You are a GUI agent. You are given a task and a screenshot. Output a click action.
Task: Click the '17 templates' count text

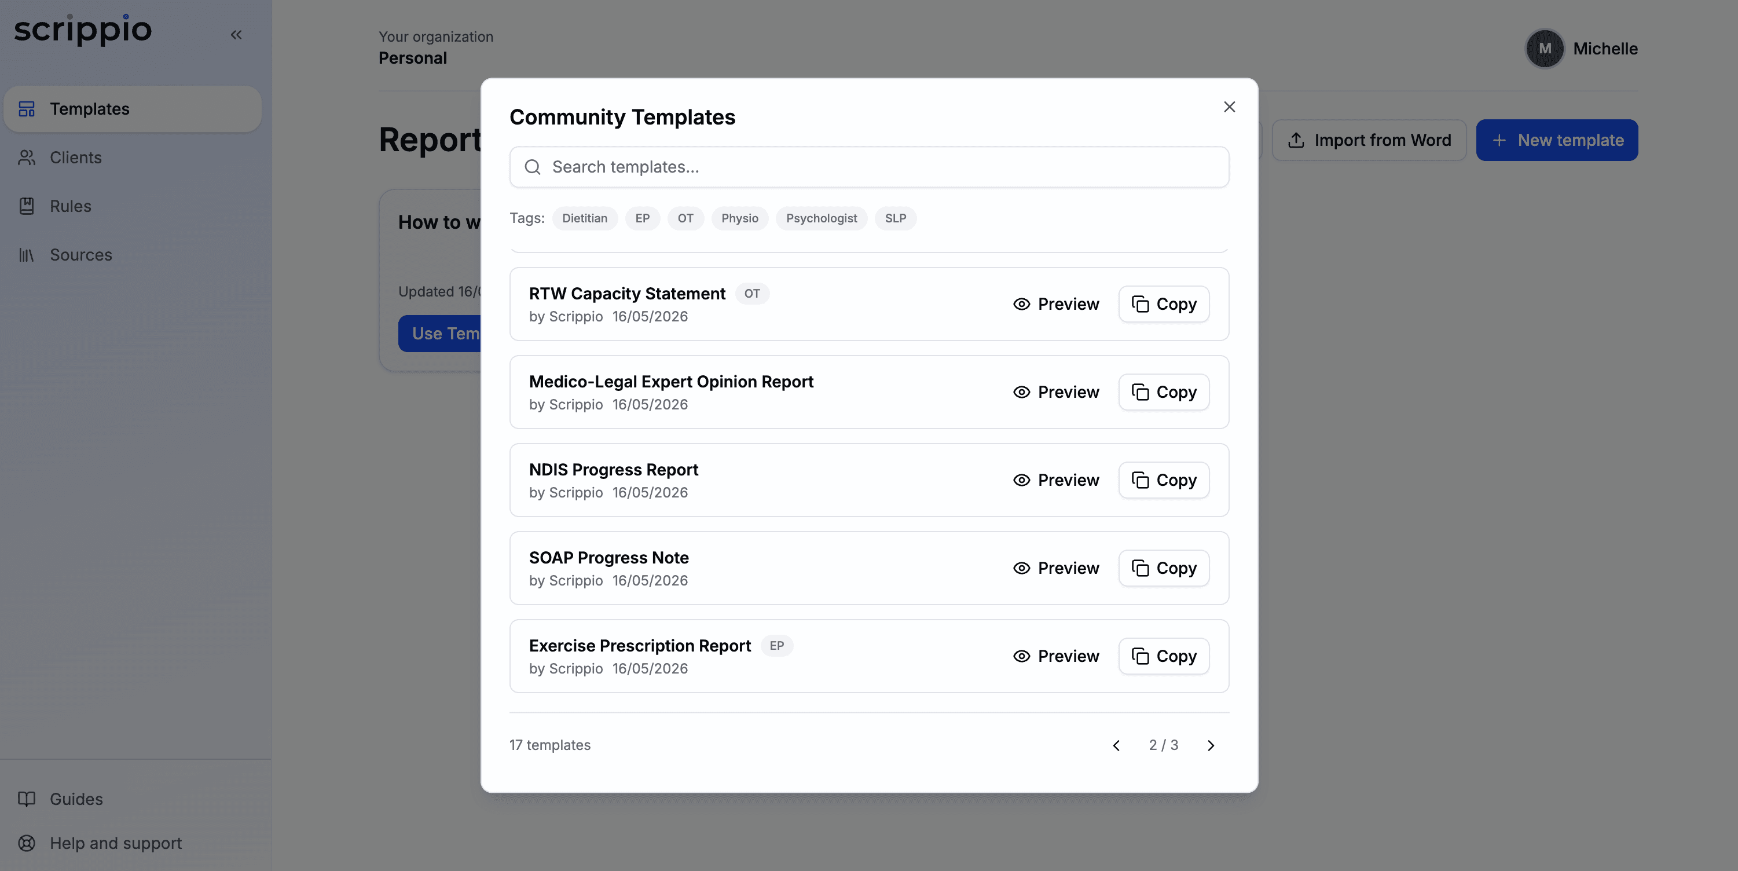(550, 745)
